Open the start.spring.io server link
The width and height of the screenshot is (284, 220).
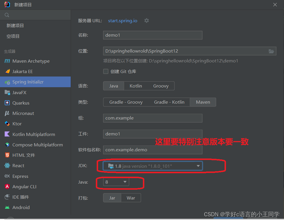pos(123,21)
